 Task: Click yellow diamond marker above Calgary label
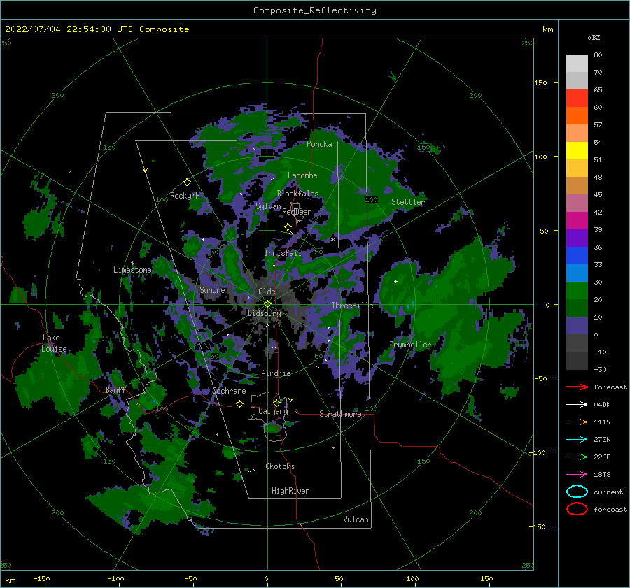coord(276,403)
